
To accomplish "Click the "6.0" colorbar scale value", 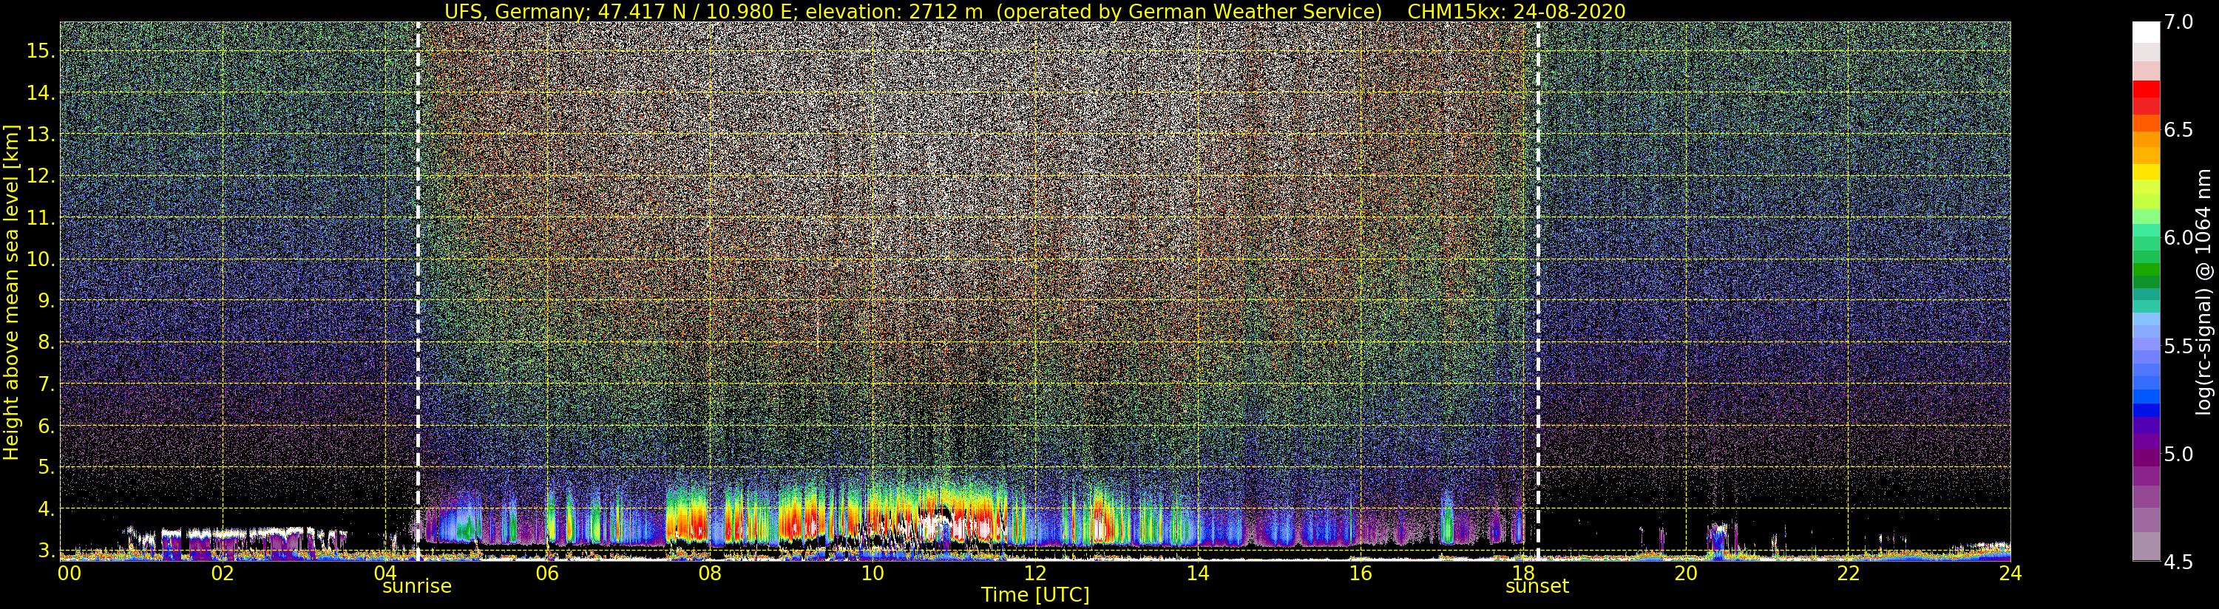I will [x=2178, y=238].
